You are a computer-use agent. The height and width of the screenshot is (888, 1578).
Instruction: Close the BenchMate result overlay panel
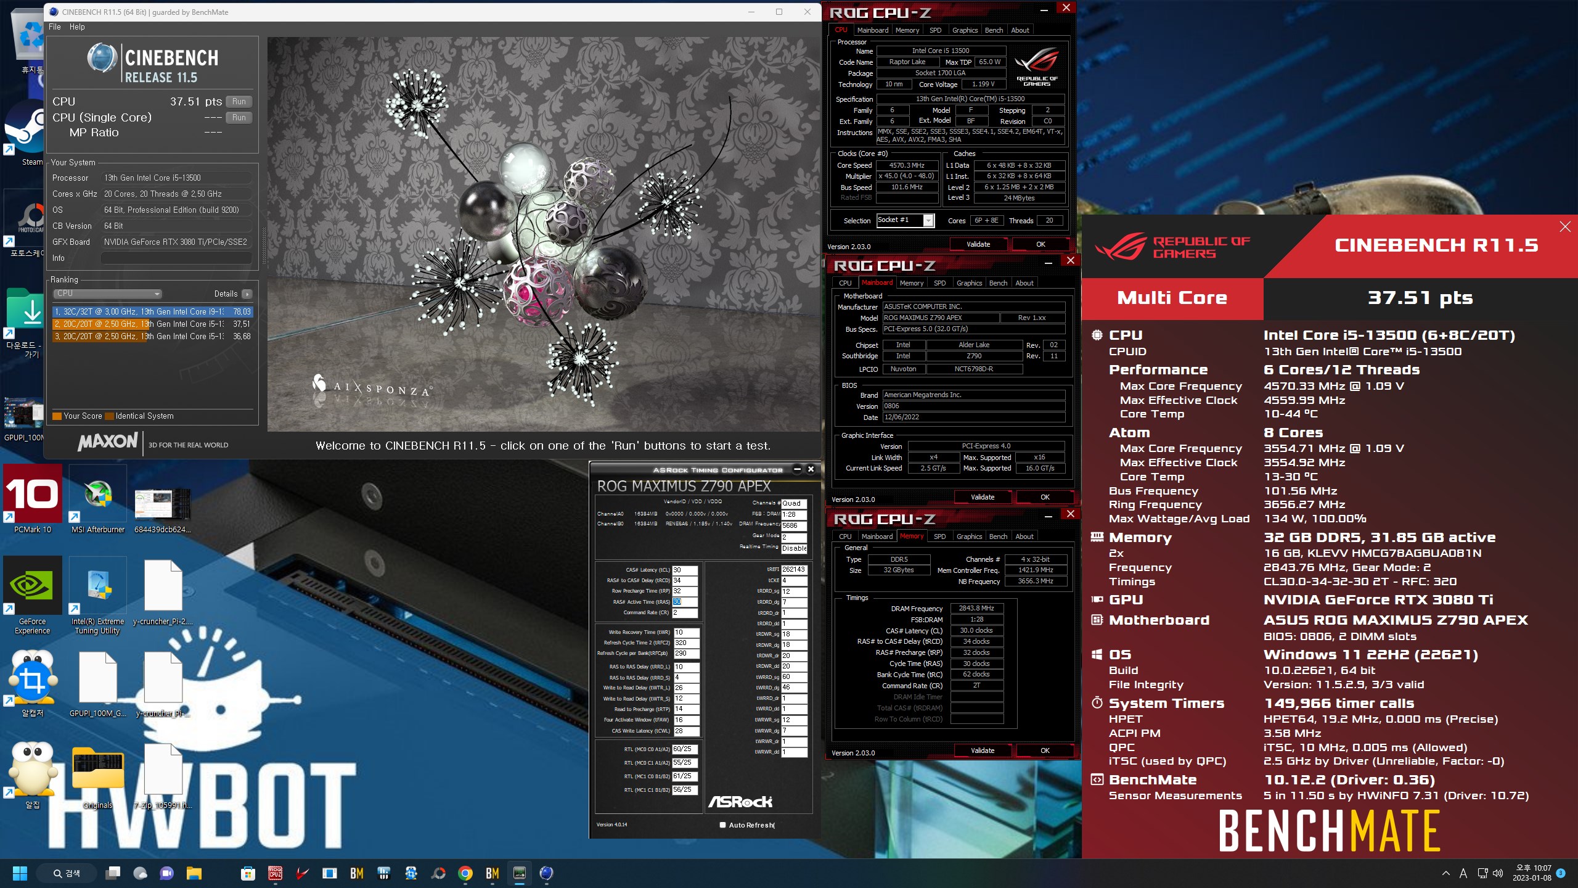1564,227
